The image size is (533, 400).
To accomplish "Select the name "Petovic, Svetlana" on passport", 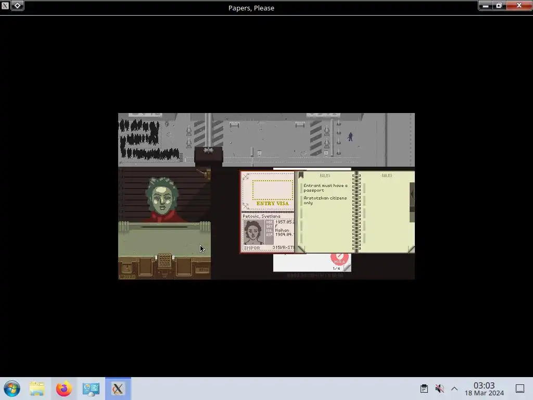I will (261, 216).
